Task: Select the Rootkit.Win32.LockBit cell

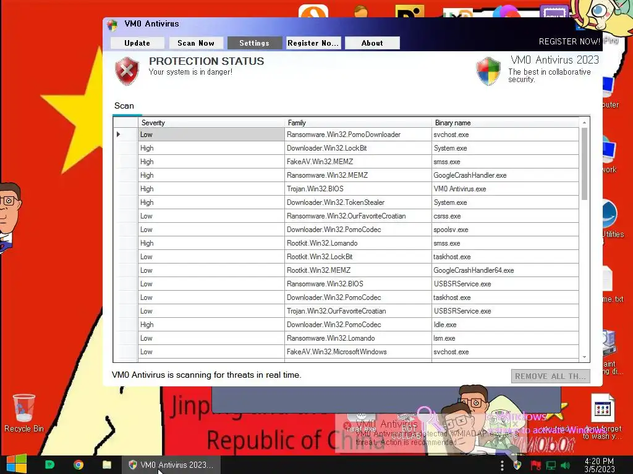Action: (x=358, y=257)
